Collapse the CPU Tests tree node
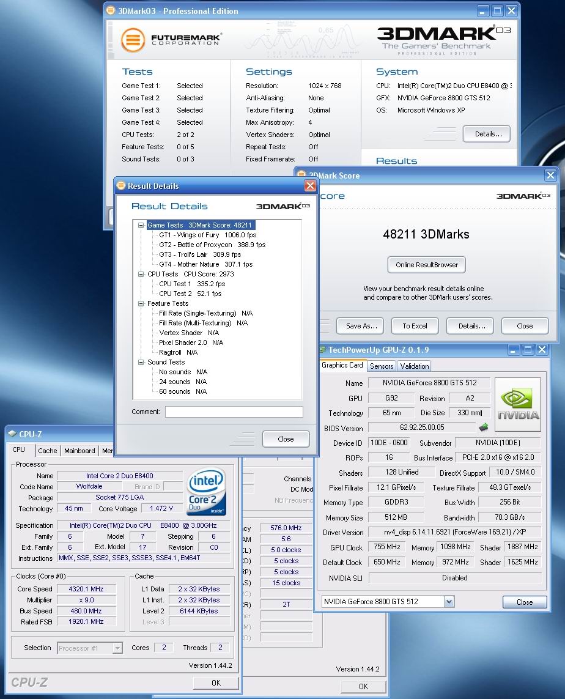Image resolution: width=565 pixels, height=699 pixels. click(141, 274)
